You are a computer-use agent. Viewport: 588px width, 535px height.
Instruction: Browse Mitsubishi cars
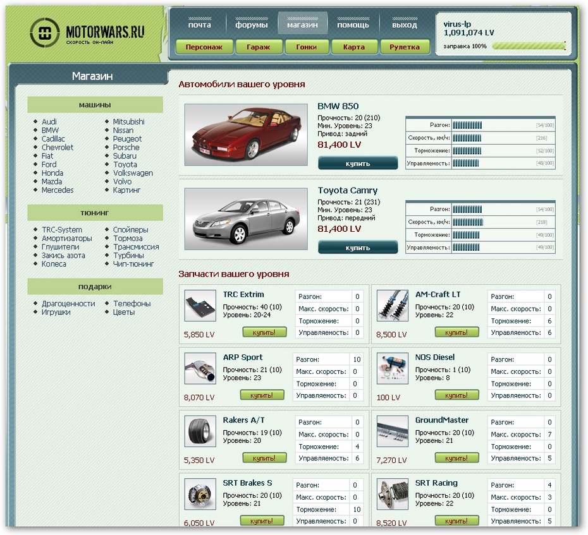[x=128, y=122]
